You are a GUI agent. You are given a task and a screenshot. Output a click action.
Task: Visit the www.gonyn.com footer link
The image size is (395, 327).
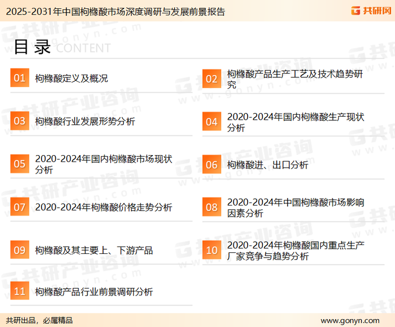coord(350,321)
